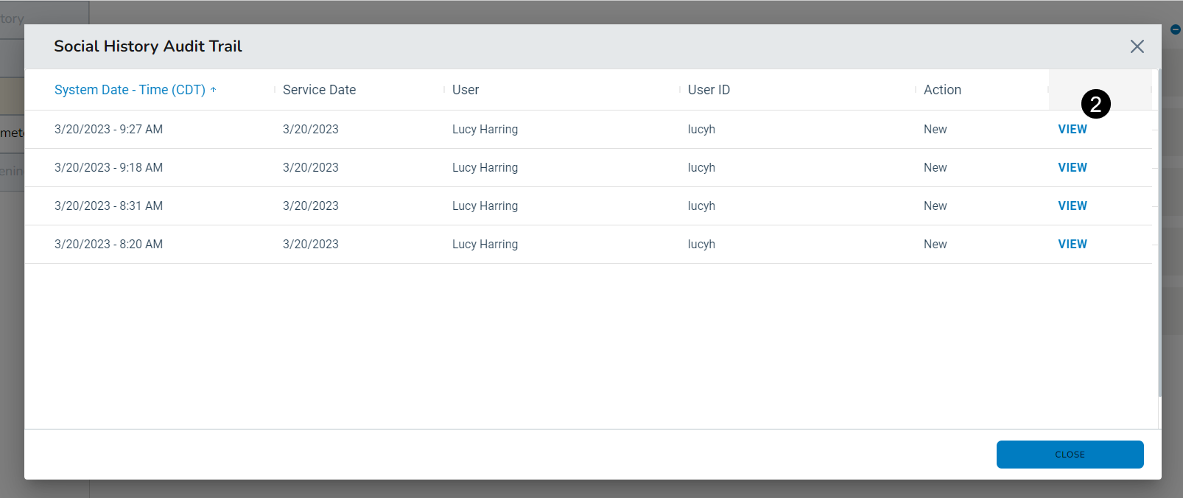Sort the table by Service Date column
This screenshot has width=1183, height=498.
tap(319, 90)
